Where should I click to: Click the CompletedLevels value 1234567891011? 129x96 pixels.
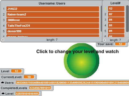coord(40,88)
